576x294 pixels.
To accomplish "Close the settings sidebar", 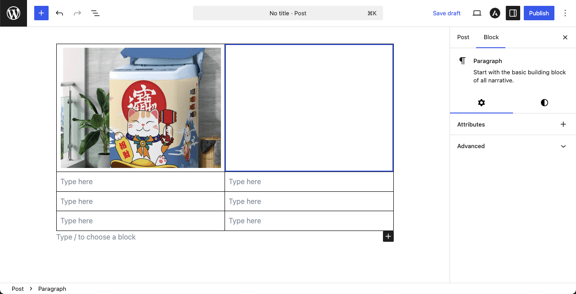I will coord(565,37).
